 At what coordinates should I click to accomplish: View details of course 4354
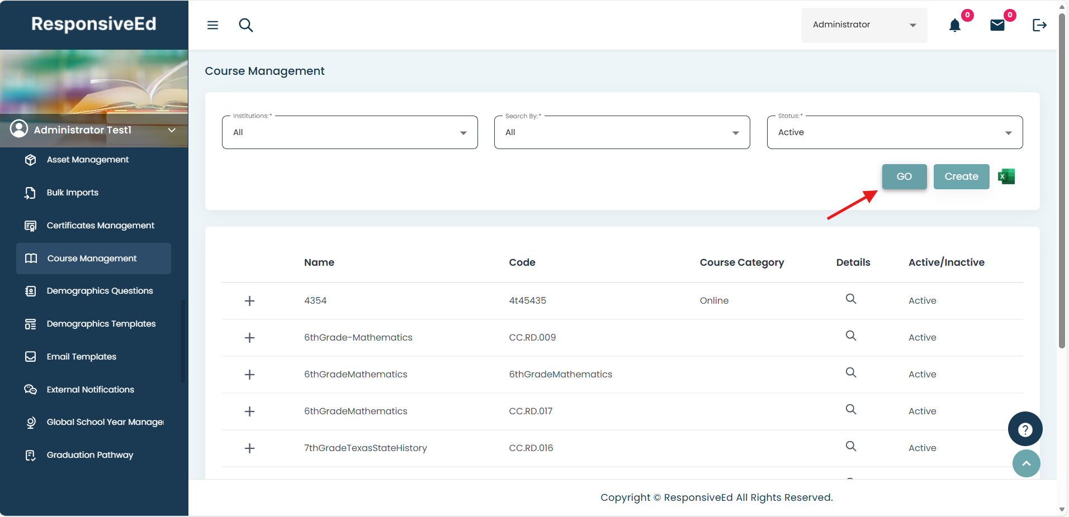click(x=851, y=299)
